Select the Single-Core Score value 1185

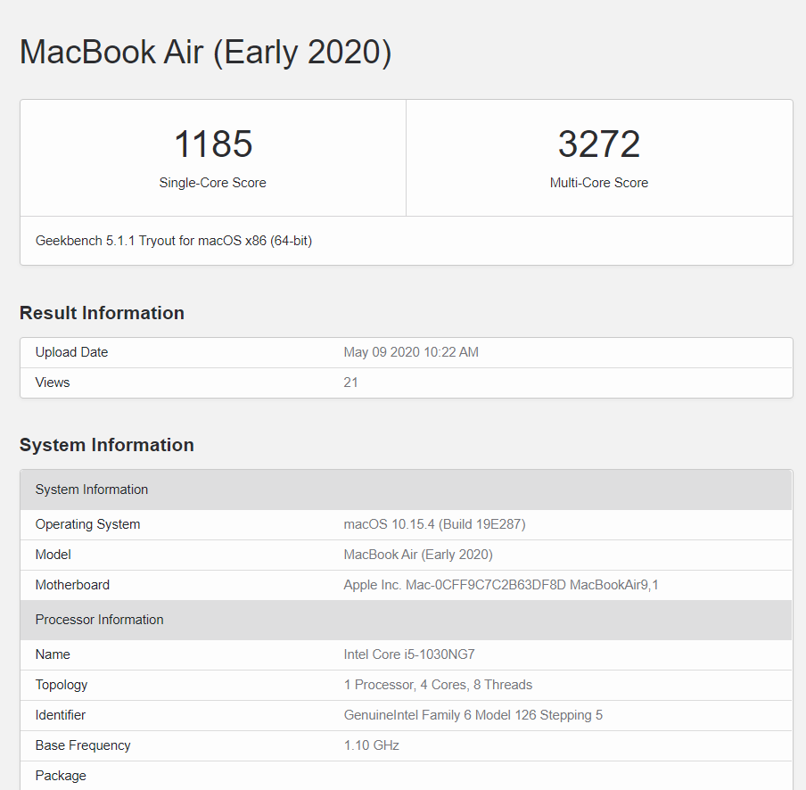click(x=212, y=144)
